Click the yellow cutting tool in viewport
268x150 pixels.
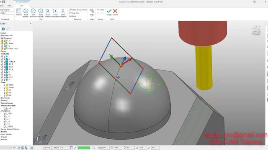coord(204,67)
